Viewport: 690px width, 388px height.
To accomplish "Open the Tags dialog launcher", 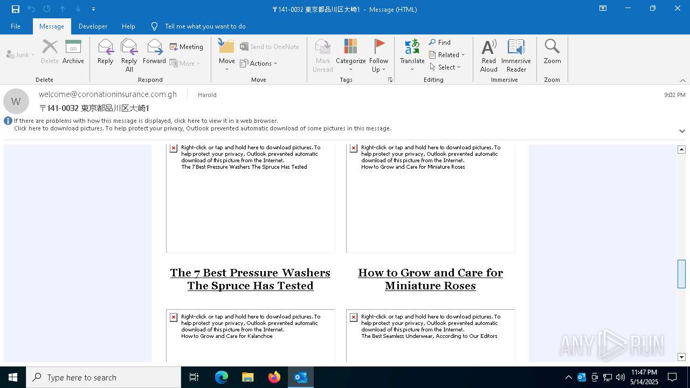I will click(x=390, y=80).
